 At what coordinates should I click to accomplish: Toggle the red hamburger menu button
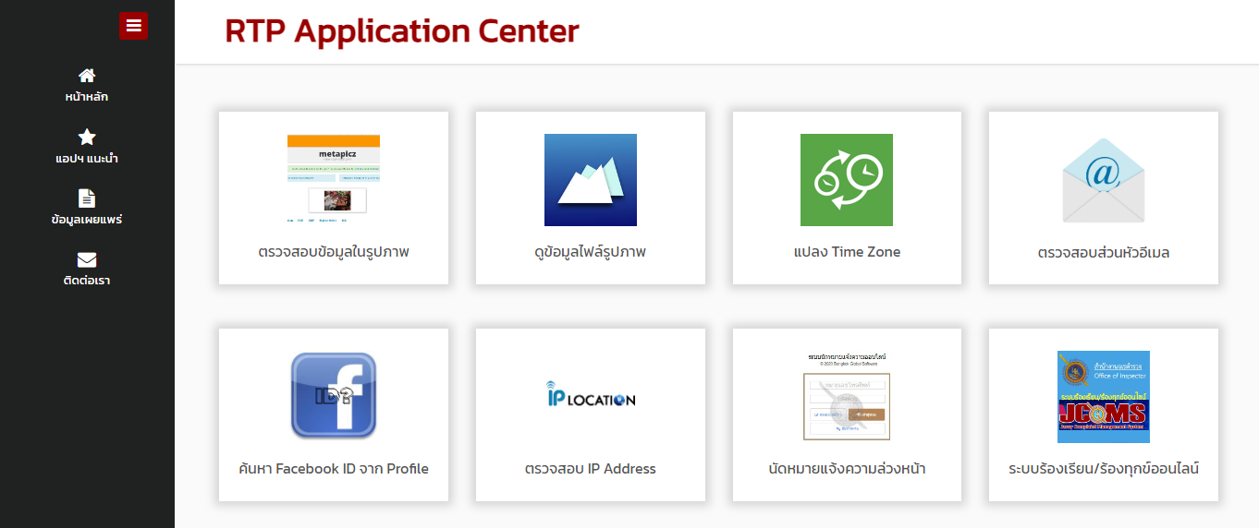(x=133, y=26)
